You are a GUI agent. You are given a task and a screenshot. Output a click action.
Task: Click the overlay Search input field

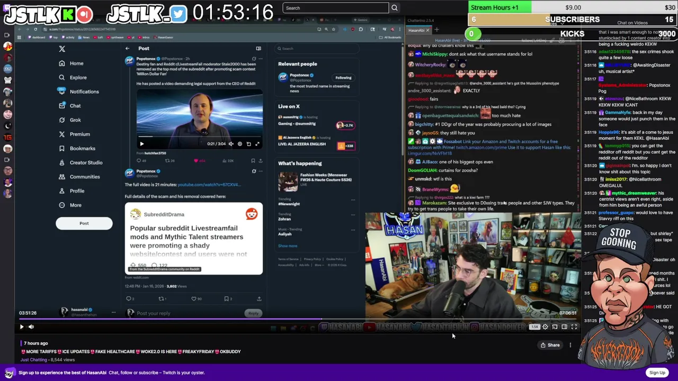336,8
